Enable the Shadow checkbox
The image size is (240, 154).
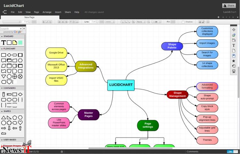[183, 22]
